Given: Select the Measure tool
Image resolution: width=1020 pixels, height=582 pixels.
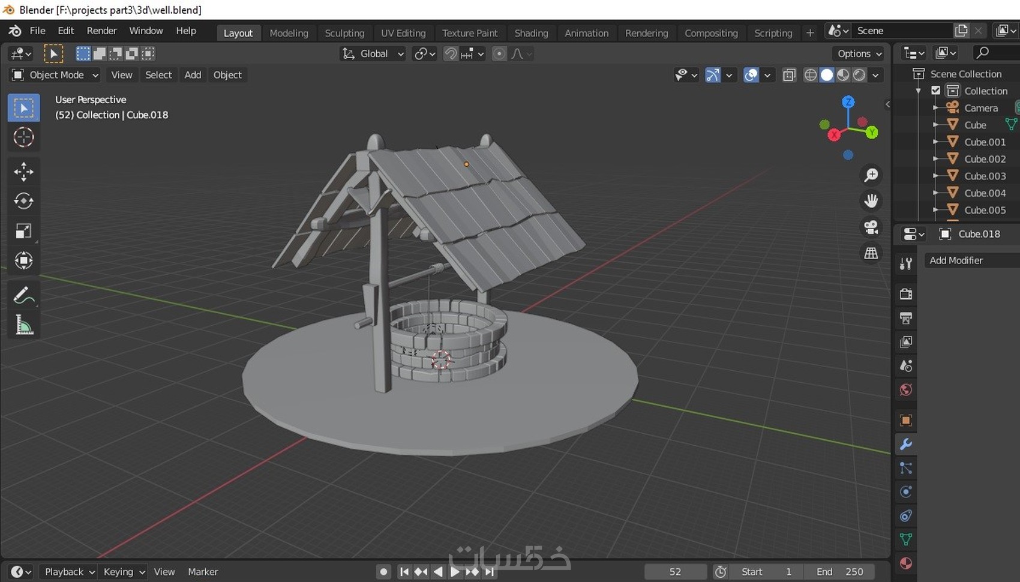Looking at the screenshot, I should (23, 325).
